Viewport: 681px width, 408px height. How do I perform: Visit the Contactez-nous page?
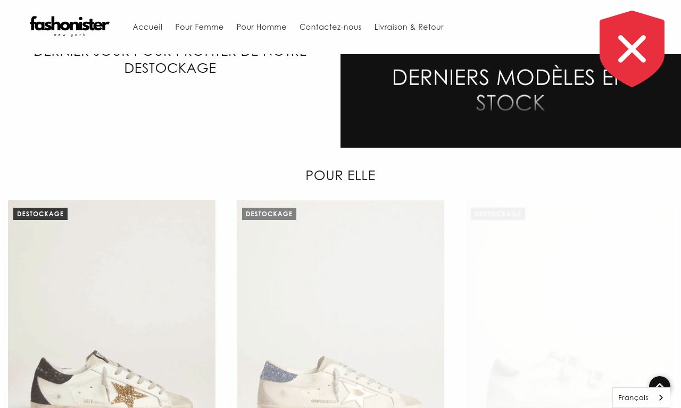pos(330,27)
